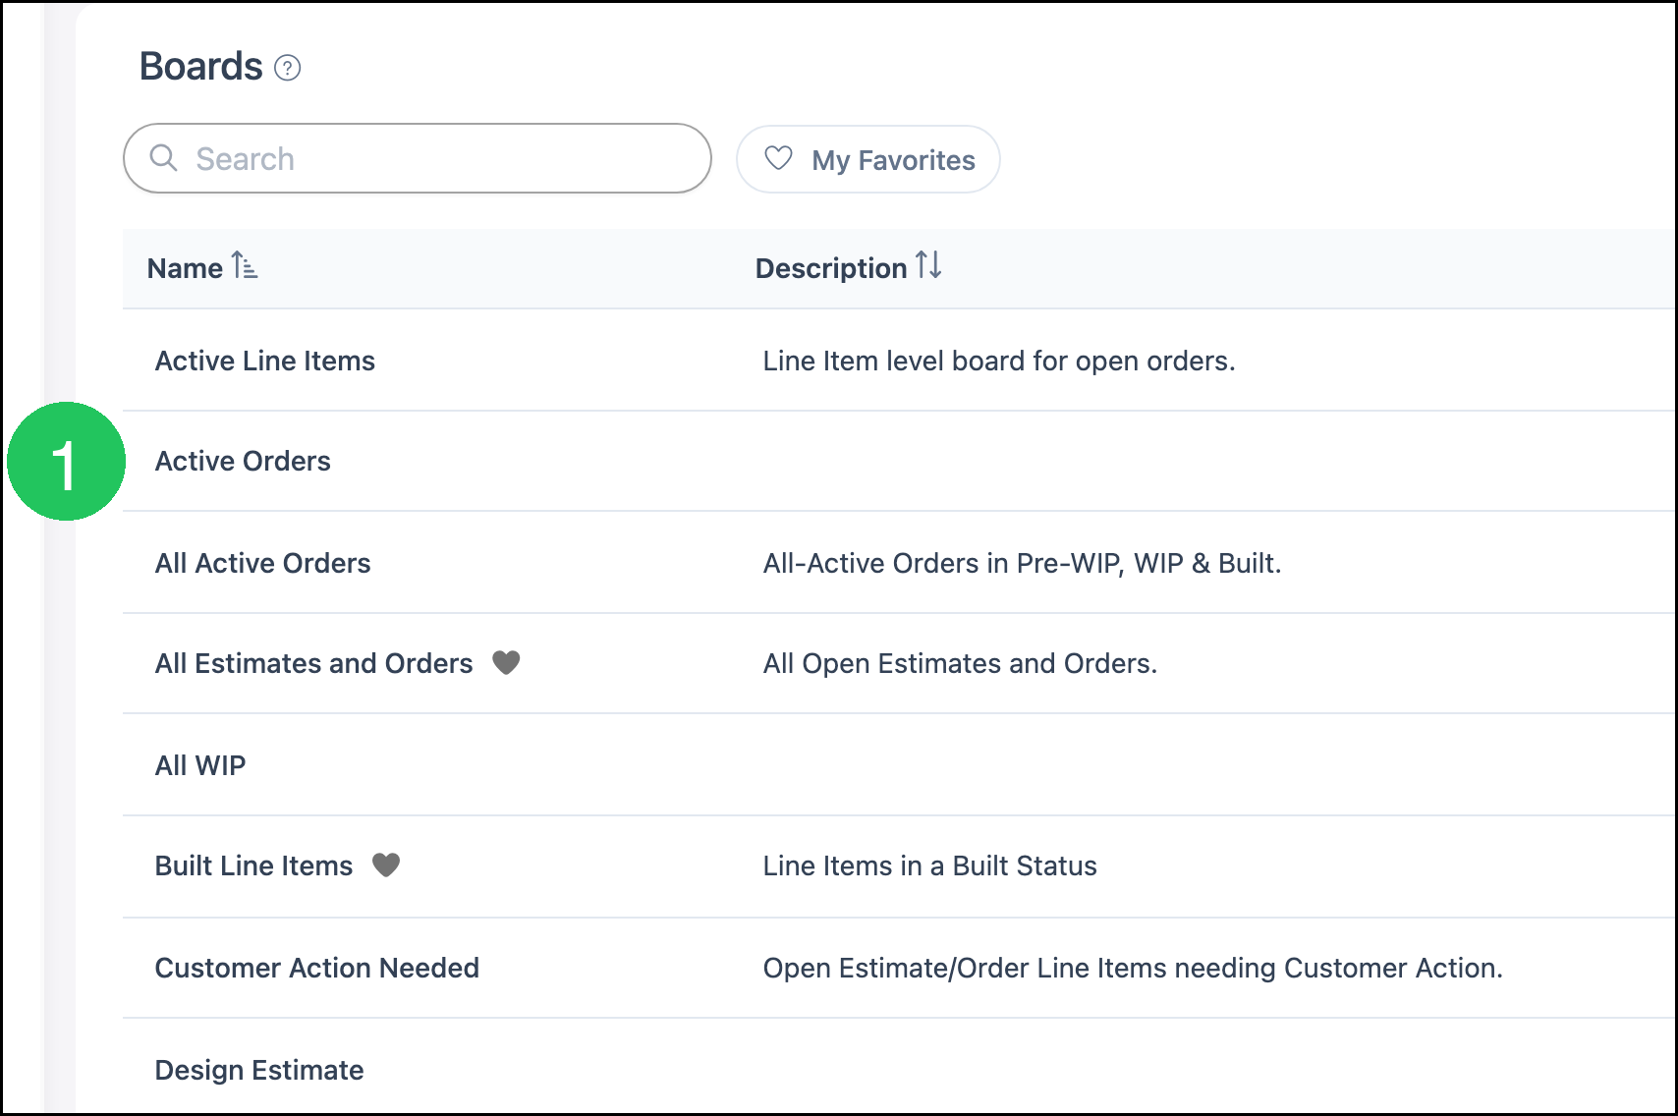Focus the Search boards field
Viewport: 1678px width, 1116px height.
click(x=418, y=158)
